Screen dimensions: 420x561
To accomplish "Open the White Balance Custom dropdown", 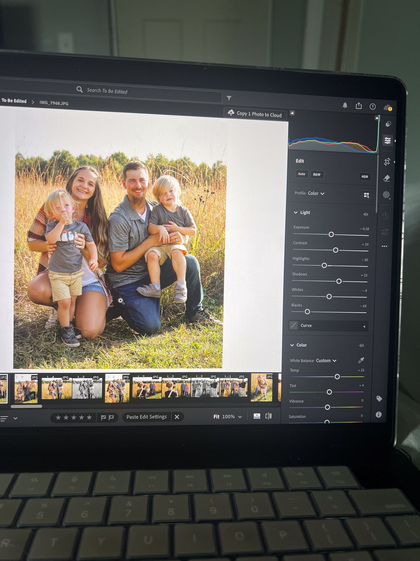I will [x=326, y=361].
